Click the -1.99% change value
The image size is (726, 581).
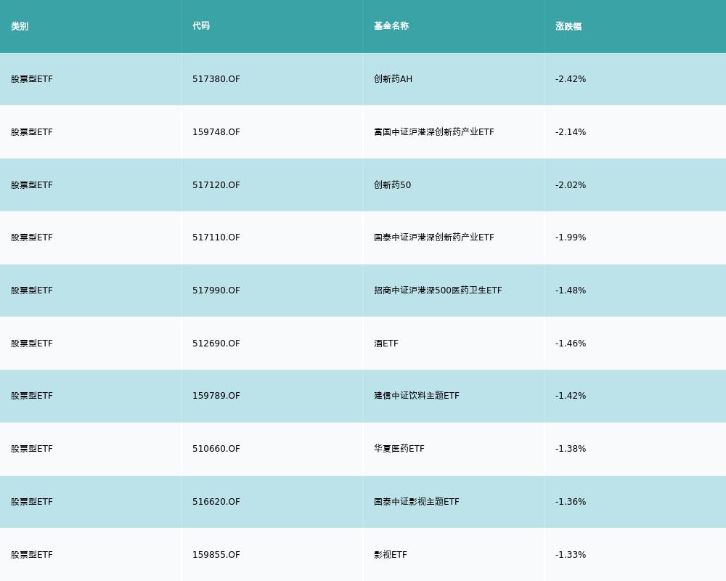(x=571, y=237)
